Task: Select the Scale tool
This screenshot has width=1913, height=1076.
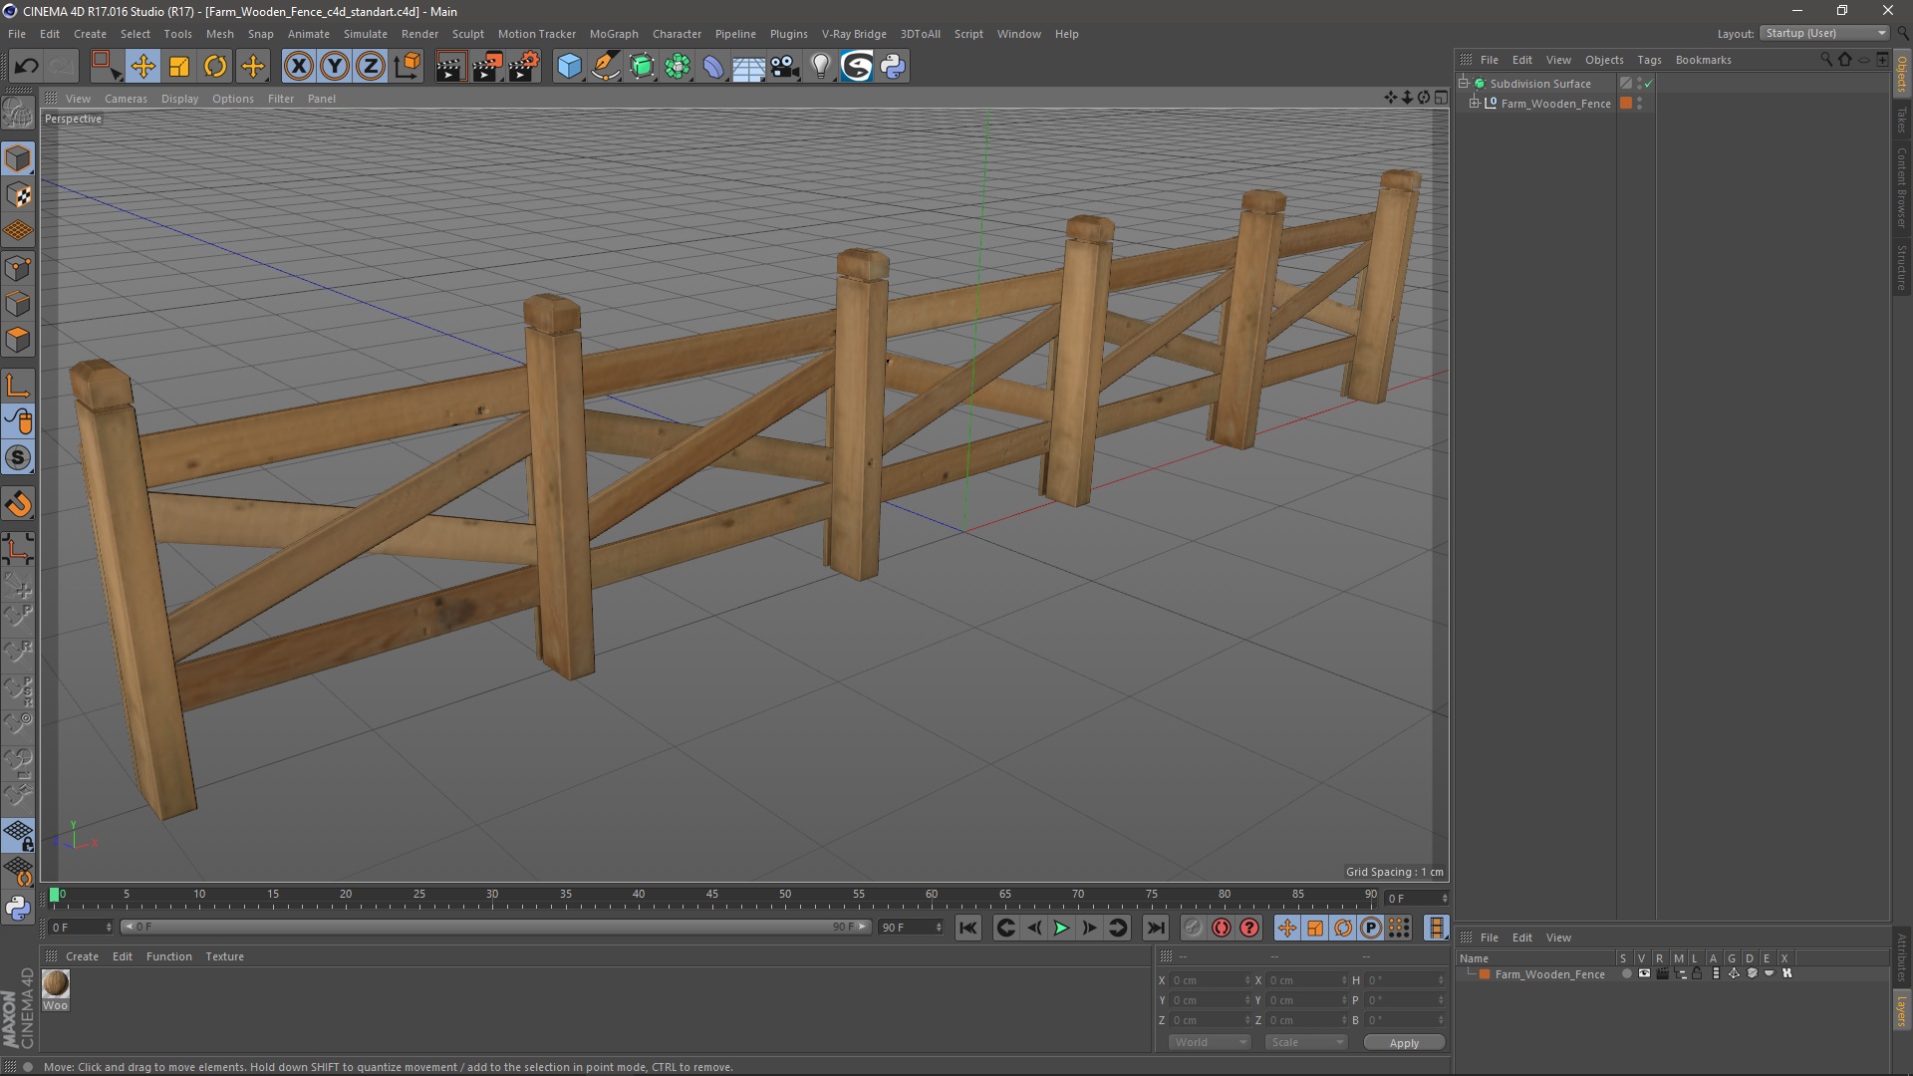Action: pos(179,67)
